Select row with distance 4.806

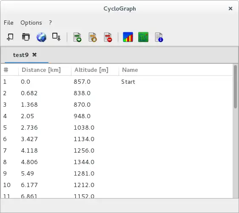click(117, 162)
